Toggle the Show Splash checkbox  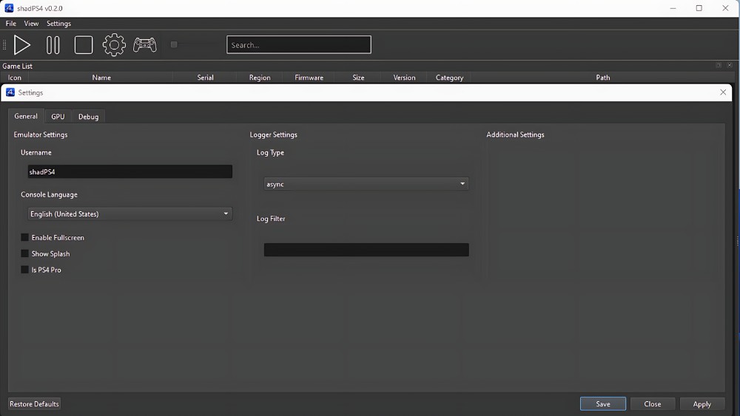25,253
